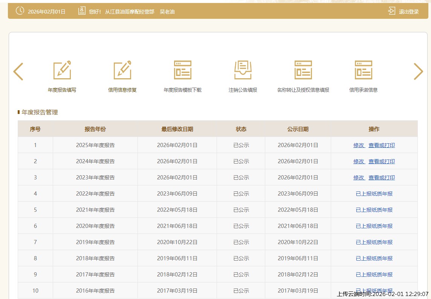Image resolution: width=431 pixels, height=299 pixels.
Task: Click the 退出登录 logout icon
Action: tap(392, 11)
